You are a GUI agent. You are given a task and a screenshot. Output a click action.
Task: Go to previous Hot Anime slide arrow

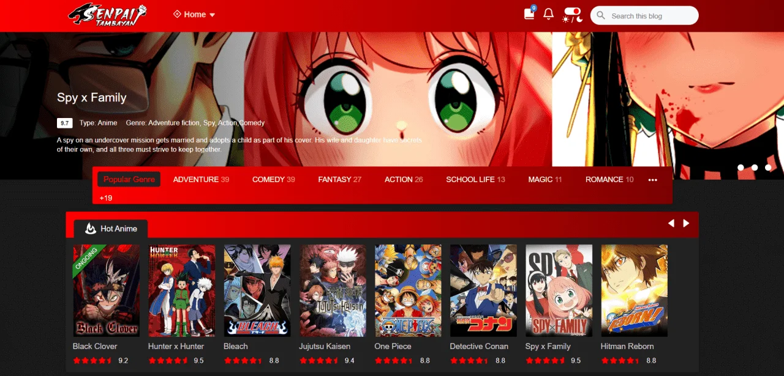(x=671, y=223)
